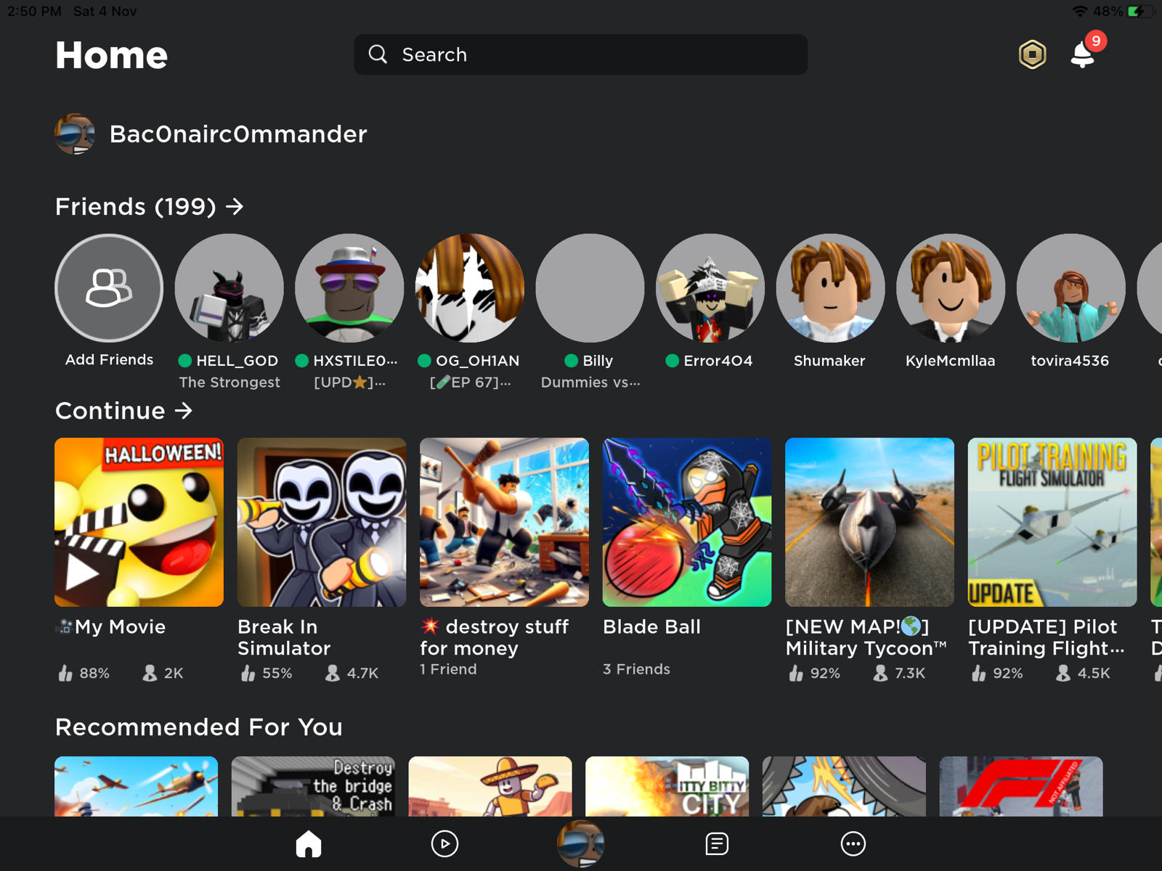
Task: Open BacOnaircOmmander profile name
Action: (237, 134)
